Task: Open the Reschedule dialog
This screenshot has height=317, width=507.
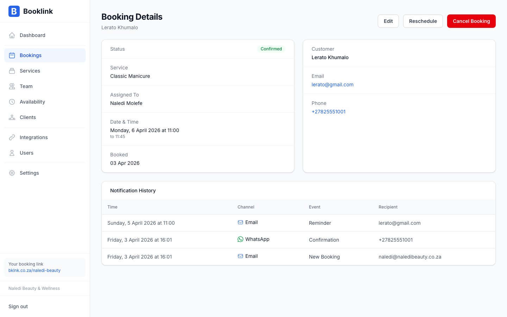Action: (x=423, y=21)
